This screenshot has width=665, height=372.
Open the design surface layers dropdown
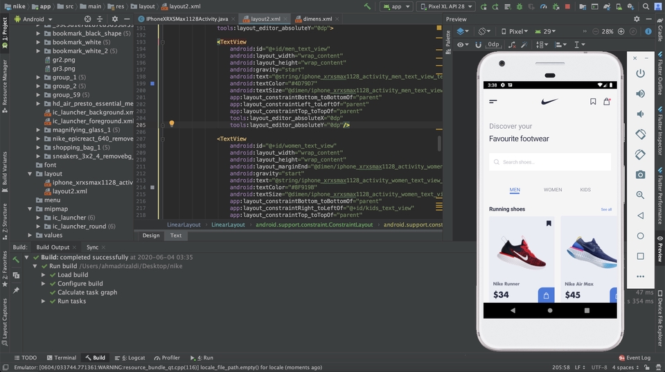tap(463, 31)
